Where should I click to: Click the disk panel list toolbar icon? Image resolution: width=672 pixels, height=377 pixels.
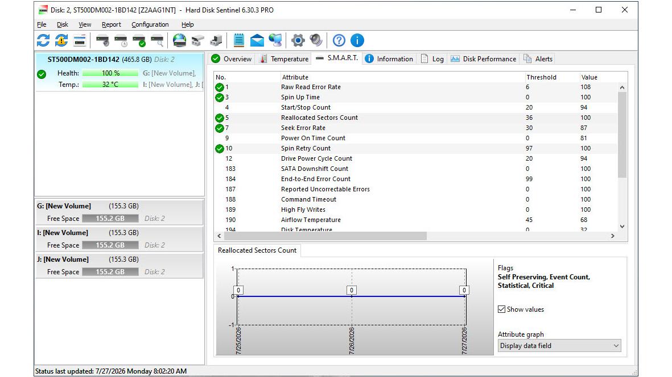click(x=80, y=41)
